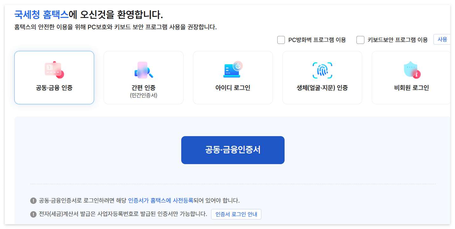Select the 공동·금융 인증 tab label

54,88
